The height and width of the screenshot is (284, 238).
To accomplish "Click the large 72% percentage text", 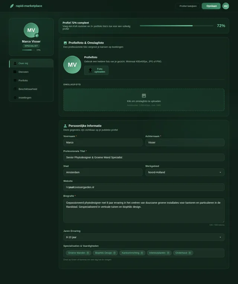I will pos(221,26).
